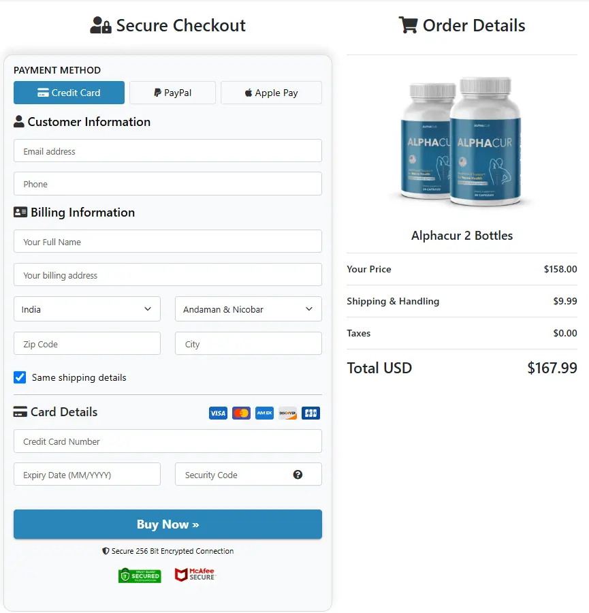589x613 pixels.
Task: Focus the Credit Card Number field
Action: click(168, 441)
